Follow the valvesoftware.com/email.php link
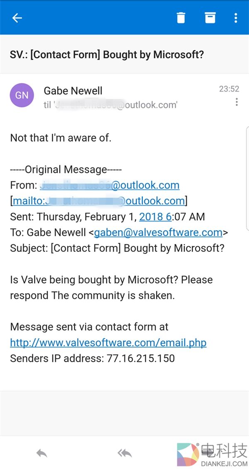The height and width of the screenshot is (469, 249). click(x=108, y=343)
